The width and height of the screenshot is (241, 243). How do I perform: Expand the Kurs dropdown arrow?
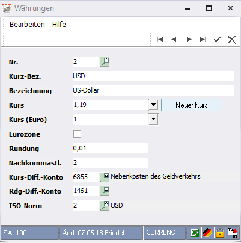point(153,105)
